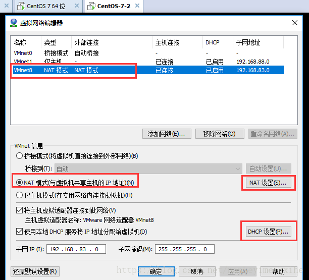Click 已启用 DHCP cell in VMnet8 row
The image size is (309, 280).
tap(215, 70)
